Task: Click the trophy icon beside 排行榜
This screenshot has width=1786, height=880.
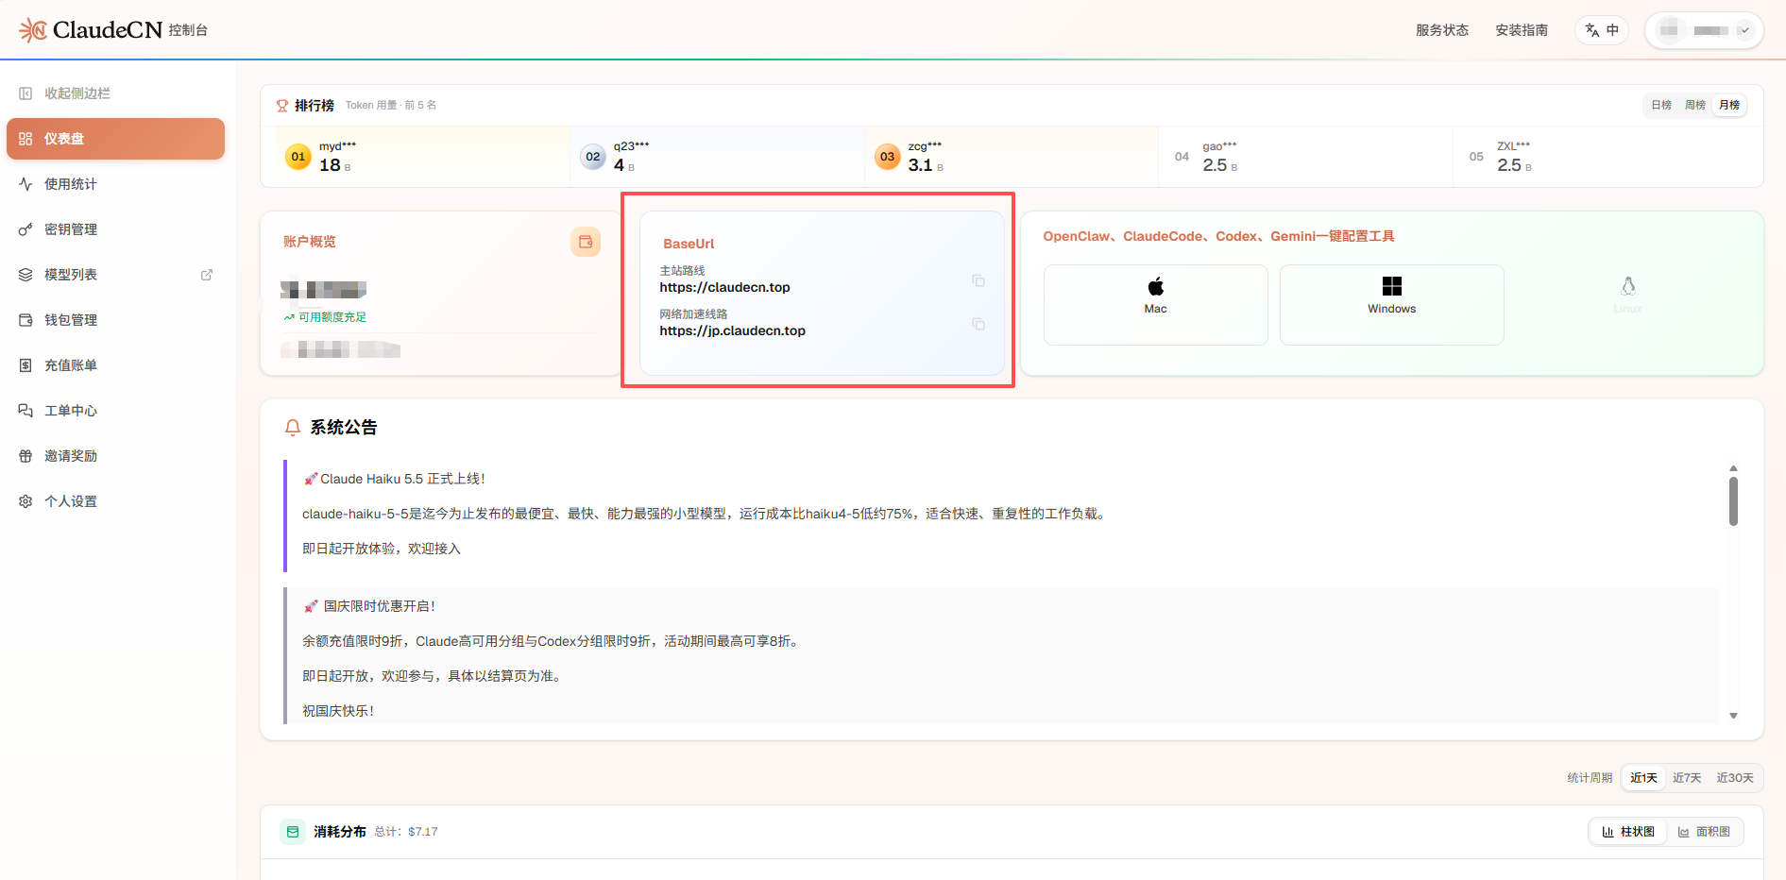Action: click(x=282, y=106)
